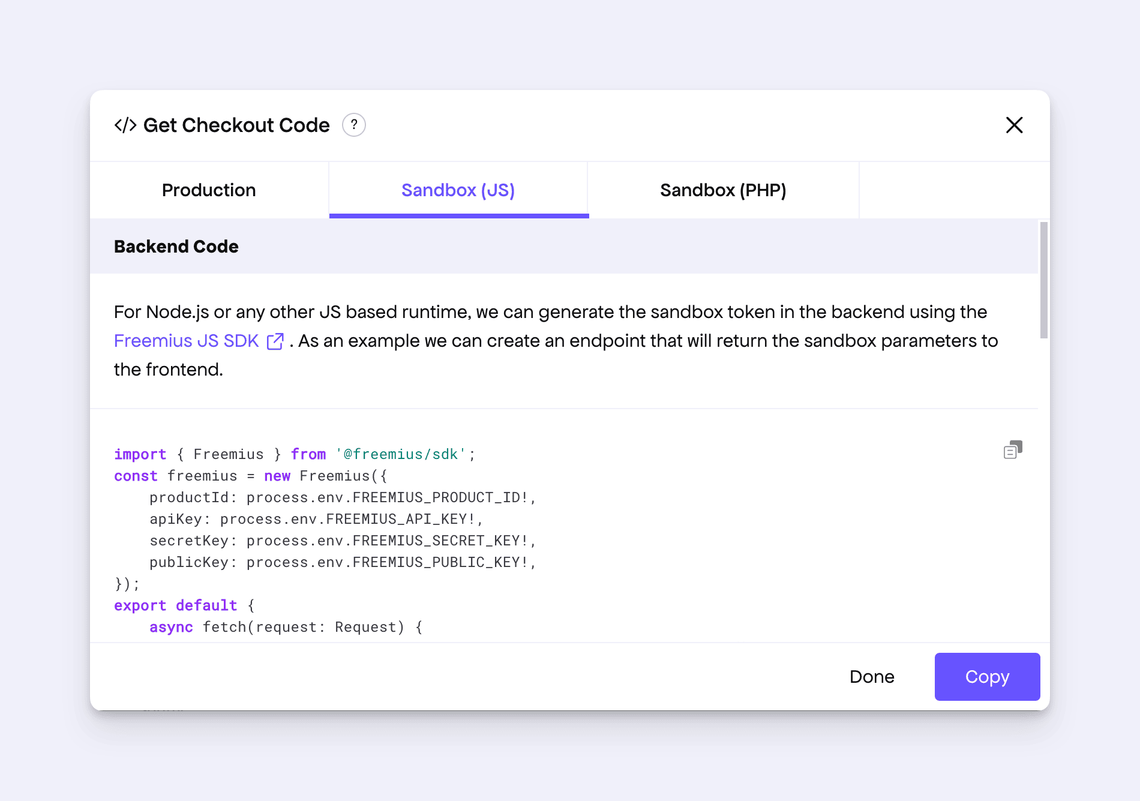Screen dimensions: 1140x801
Task: Click the Backend Code section header
Action: click(x=176, y=247)
